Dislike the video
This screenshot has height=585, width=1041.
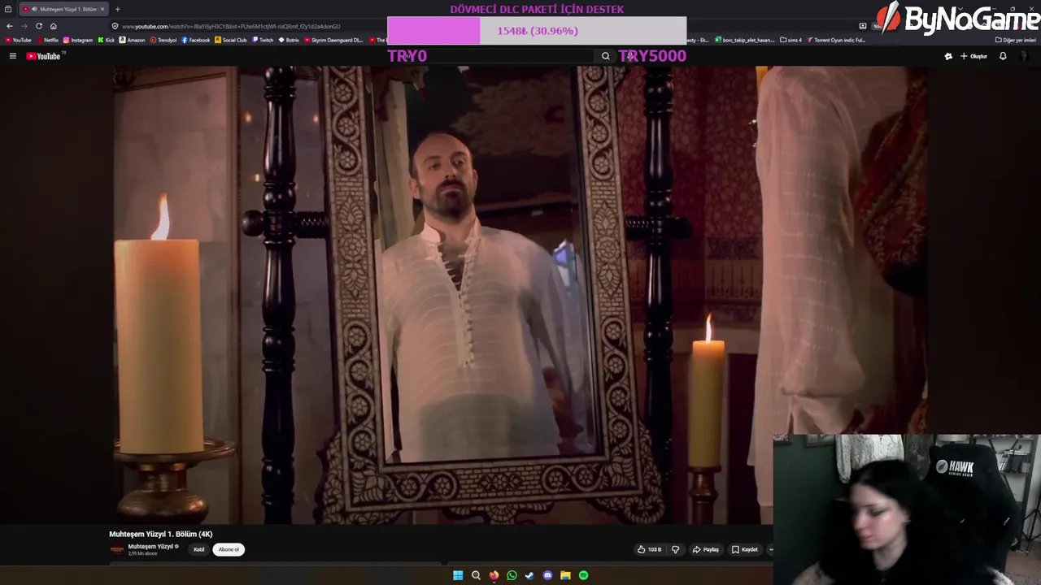(x=675, y=550)
